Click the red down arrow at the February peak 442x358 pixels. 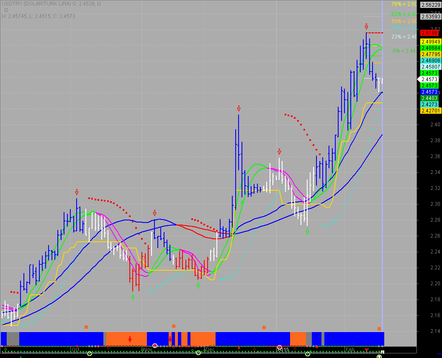coord(366,26)
